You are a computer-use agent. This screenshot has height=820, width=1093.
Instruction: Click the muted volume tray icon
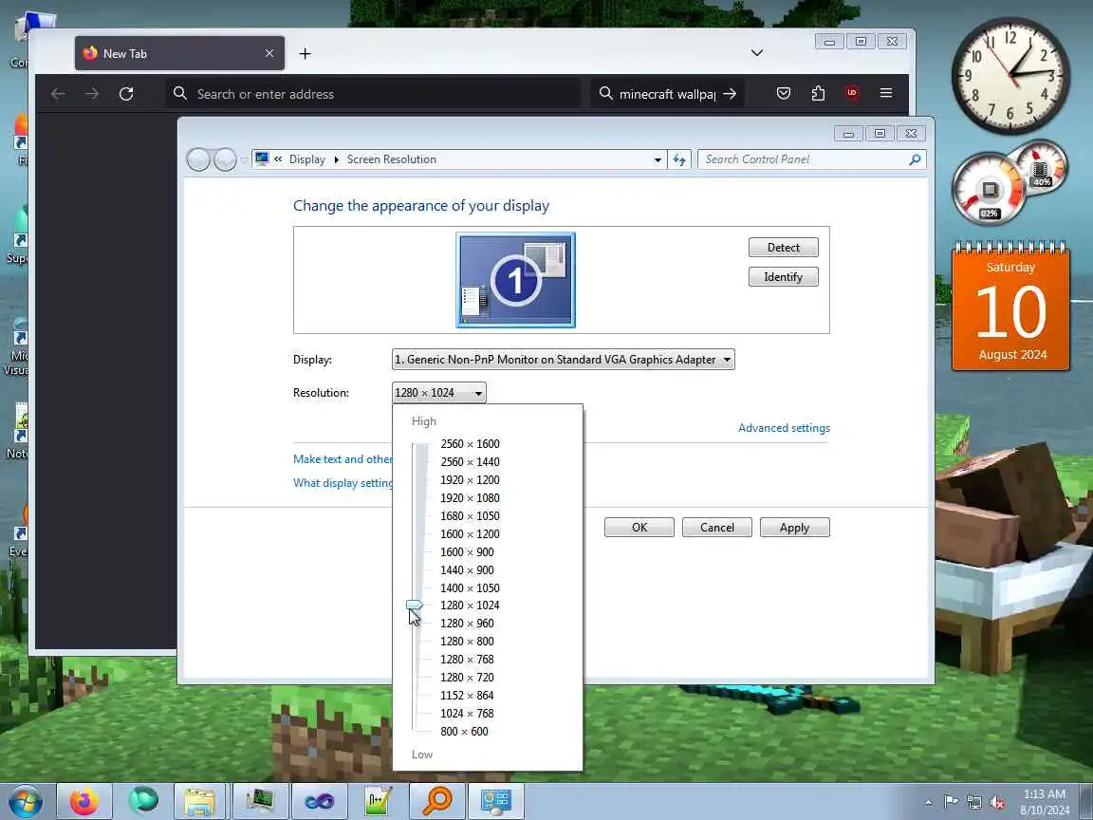click(x=997, y=802)
